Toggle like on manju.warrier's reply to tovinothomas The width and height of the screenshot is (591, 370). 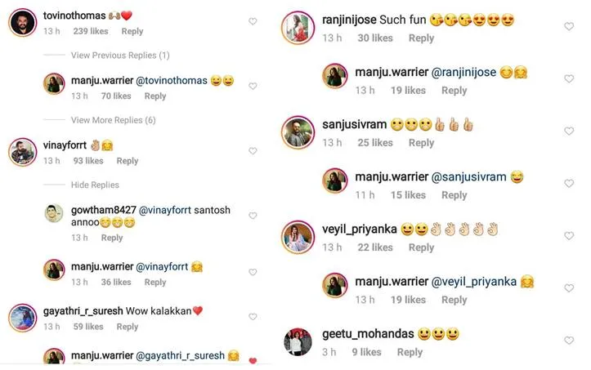253,87
